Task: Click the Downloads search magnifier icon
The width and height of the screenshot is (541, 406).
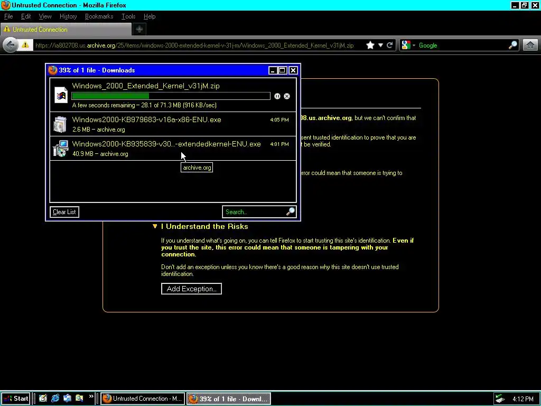Action: tap(291, 211)
